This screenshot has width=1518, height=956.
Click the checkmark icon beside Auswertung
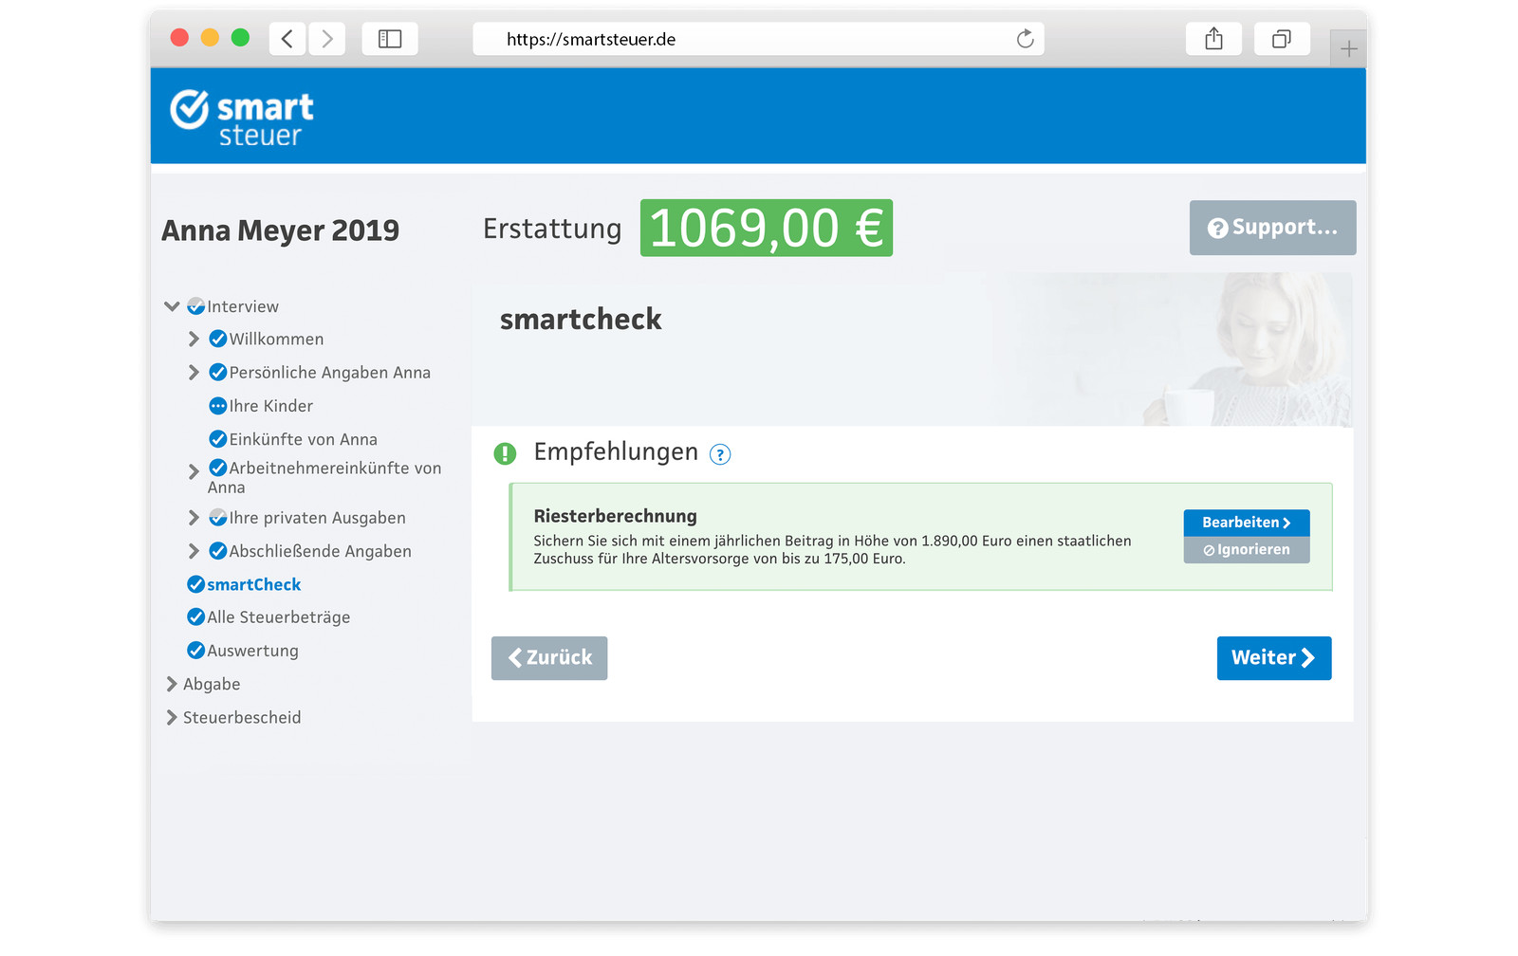196,651
